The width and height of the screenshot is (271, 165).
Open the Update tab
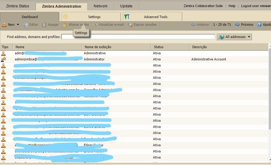pyautogui.click(x=126, y=6)
